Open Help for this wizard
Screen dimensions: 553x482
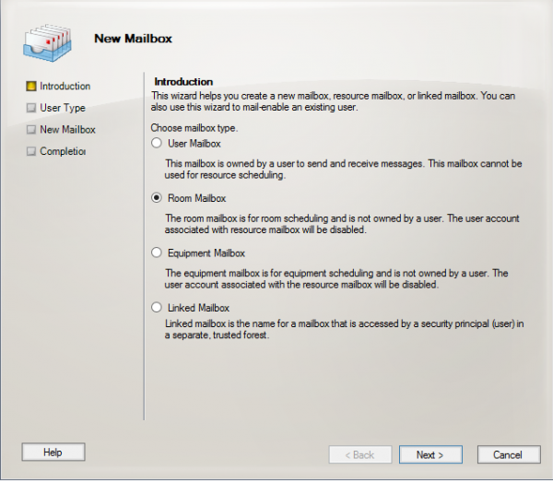pos(53,452)
